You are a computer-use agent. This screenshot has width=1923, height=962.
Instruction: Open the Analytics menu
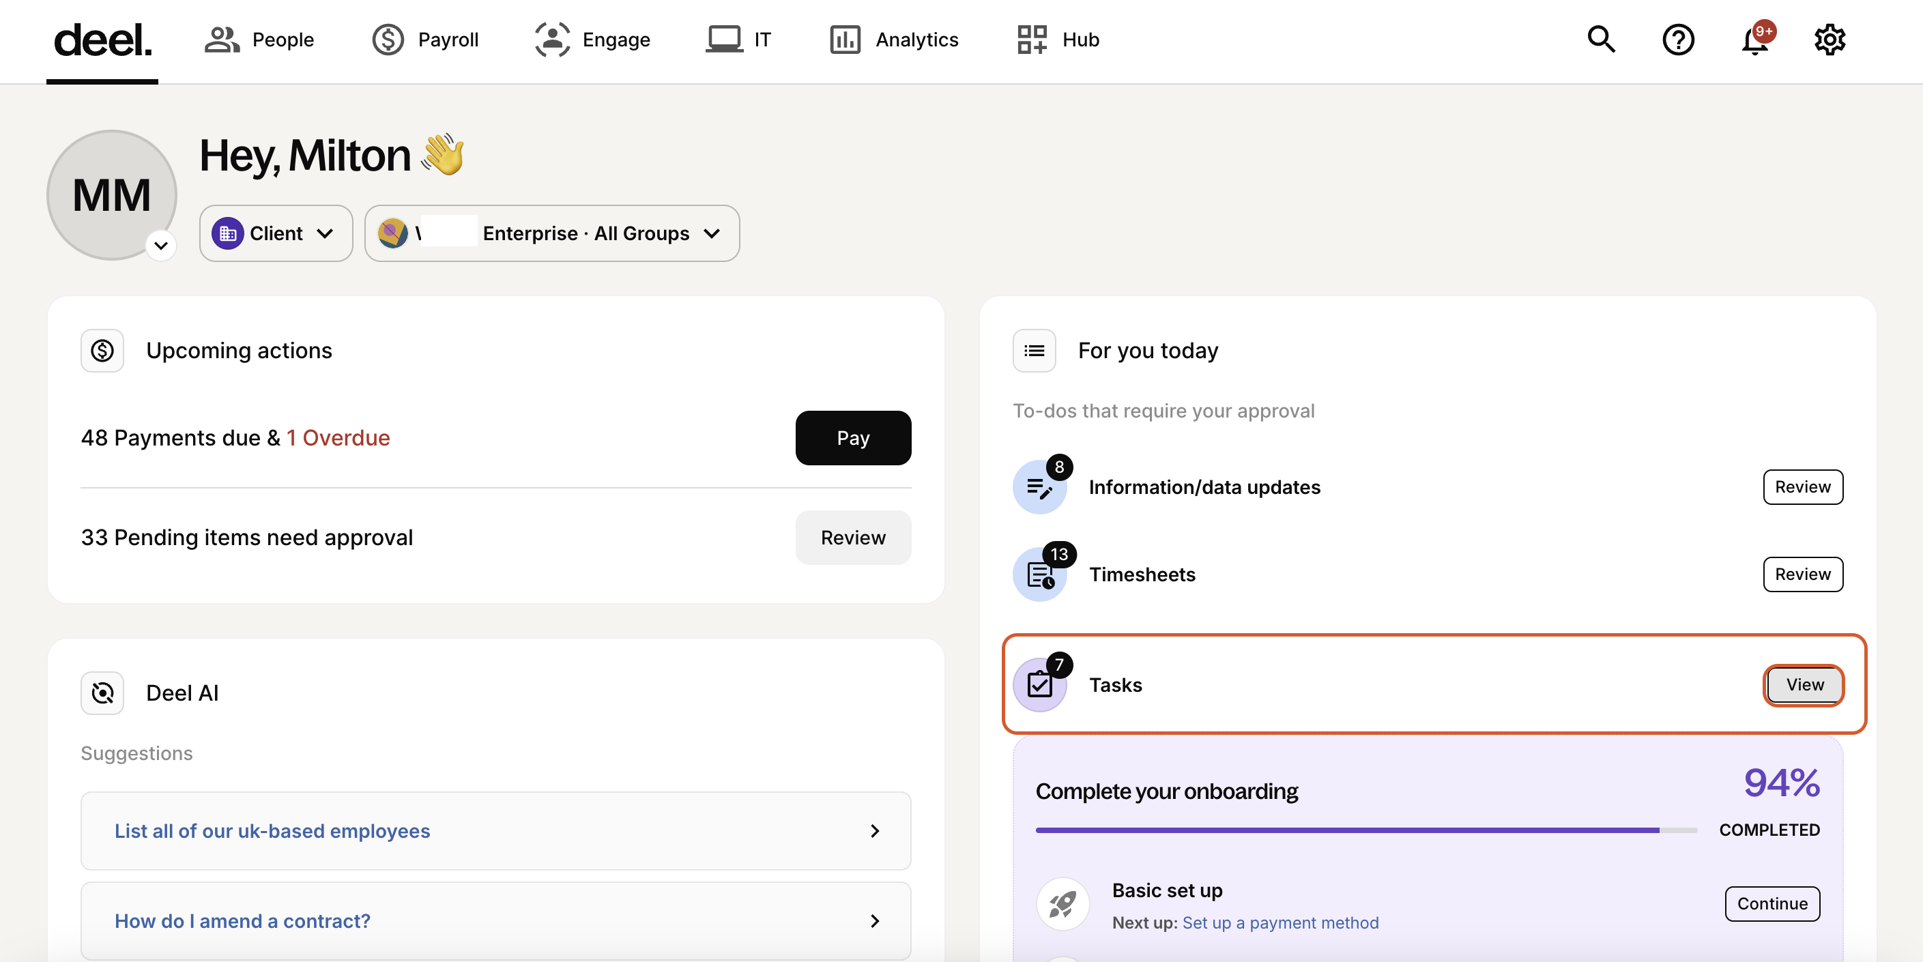click(x=895, y=40)
